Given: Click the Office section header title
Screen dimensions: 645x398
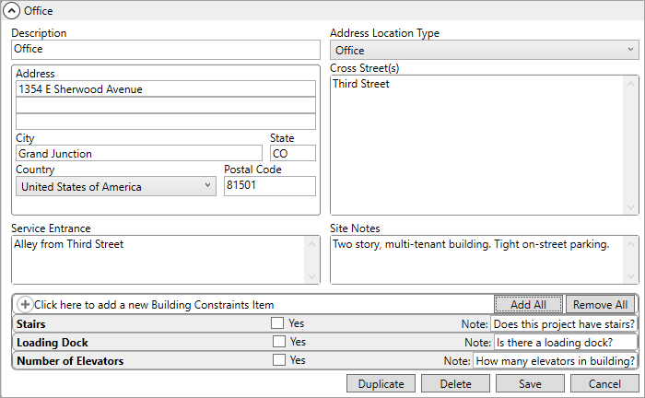Looking at the screenshot, I should point(39,11).
